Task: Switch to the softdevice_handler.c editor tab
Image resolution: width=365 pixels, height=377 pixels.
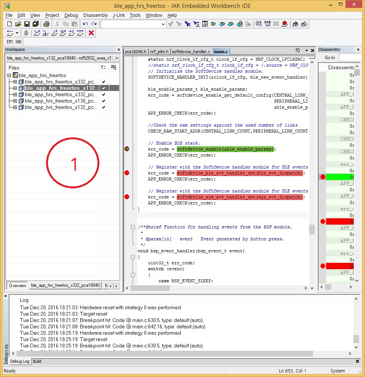Action: (x=191, y=51)
